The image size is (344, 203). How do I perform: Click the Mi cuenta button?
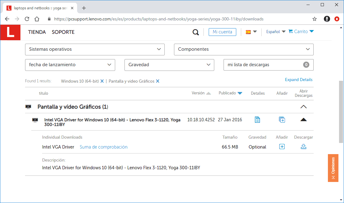click(222, 32)
